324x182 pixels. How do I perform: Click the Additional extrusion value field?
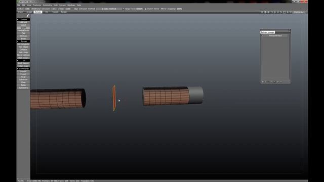(x=54, y=9)
